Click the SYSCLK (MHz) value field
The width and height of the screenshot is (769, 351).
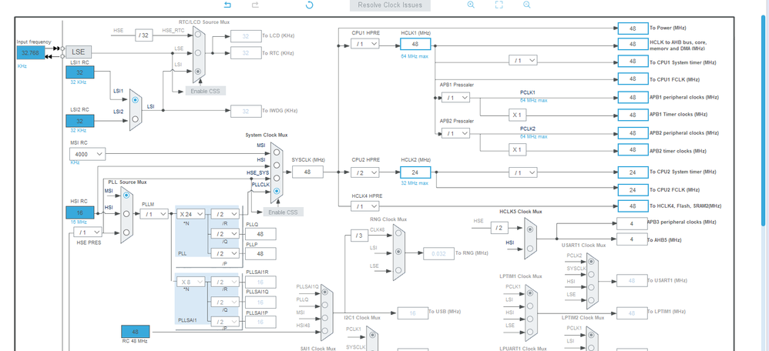[308, 172]
